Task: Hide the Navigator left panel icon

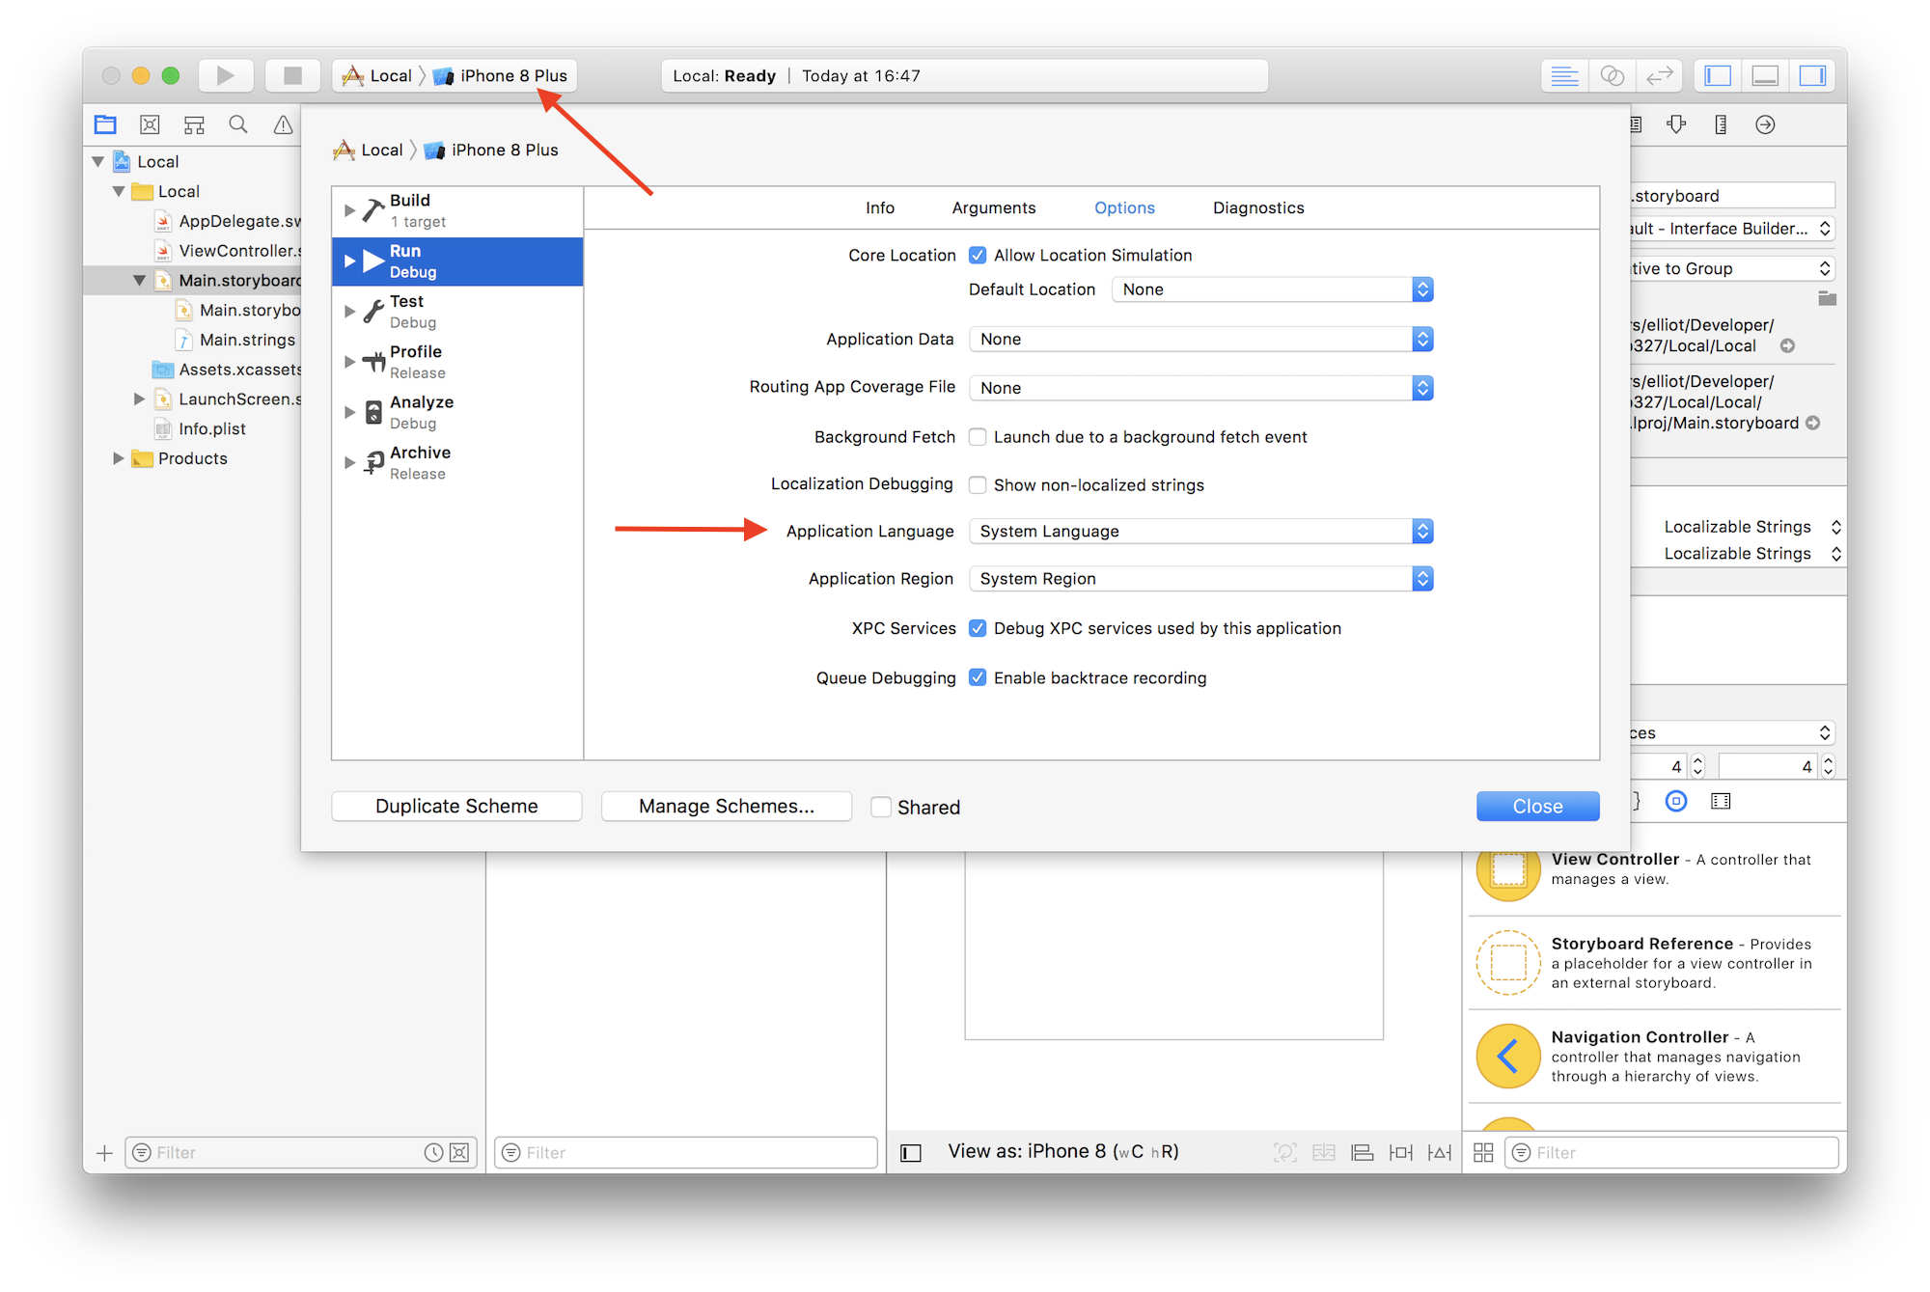Action: (1718, 75)
